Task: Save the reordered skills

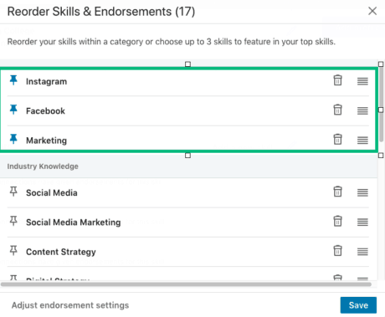Action: tap(358, 305)
